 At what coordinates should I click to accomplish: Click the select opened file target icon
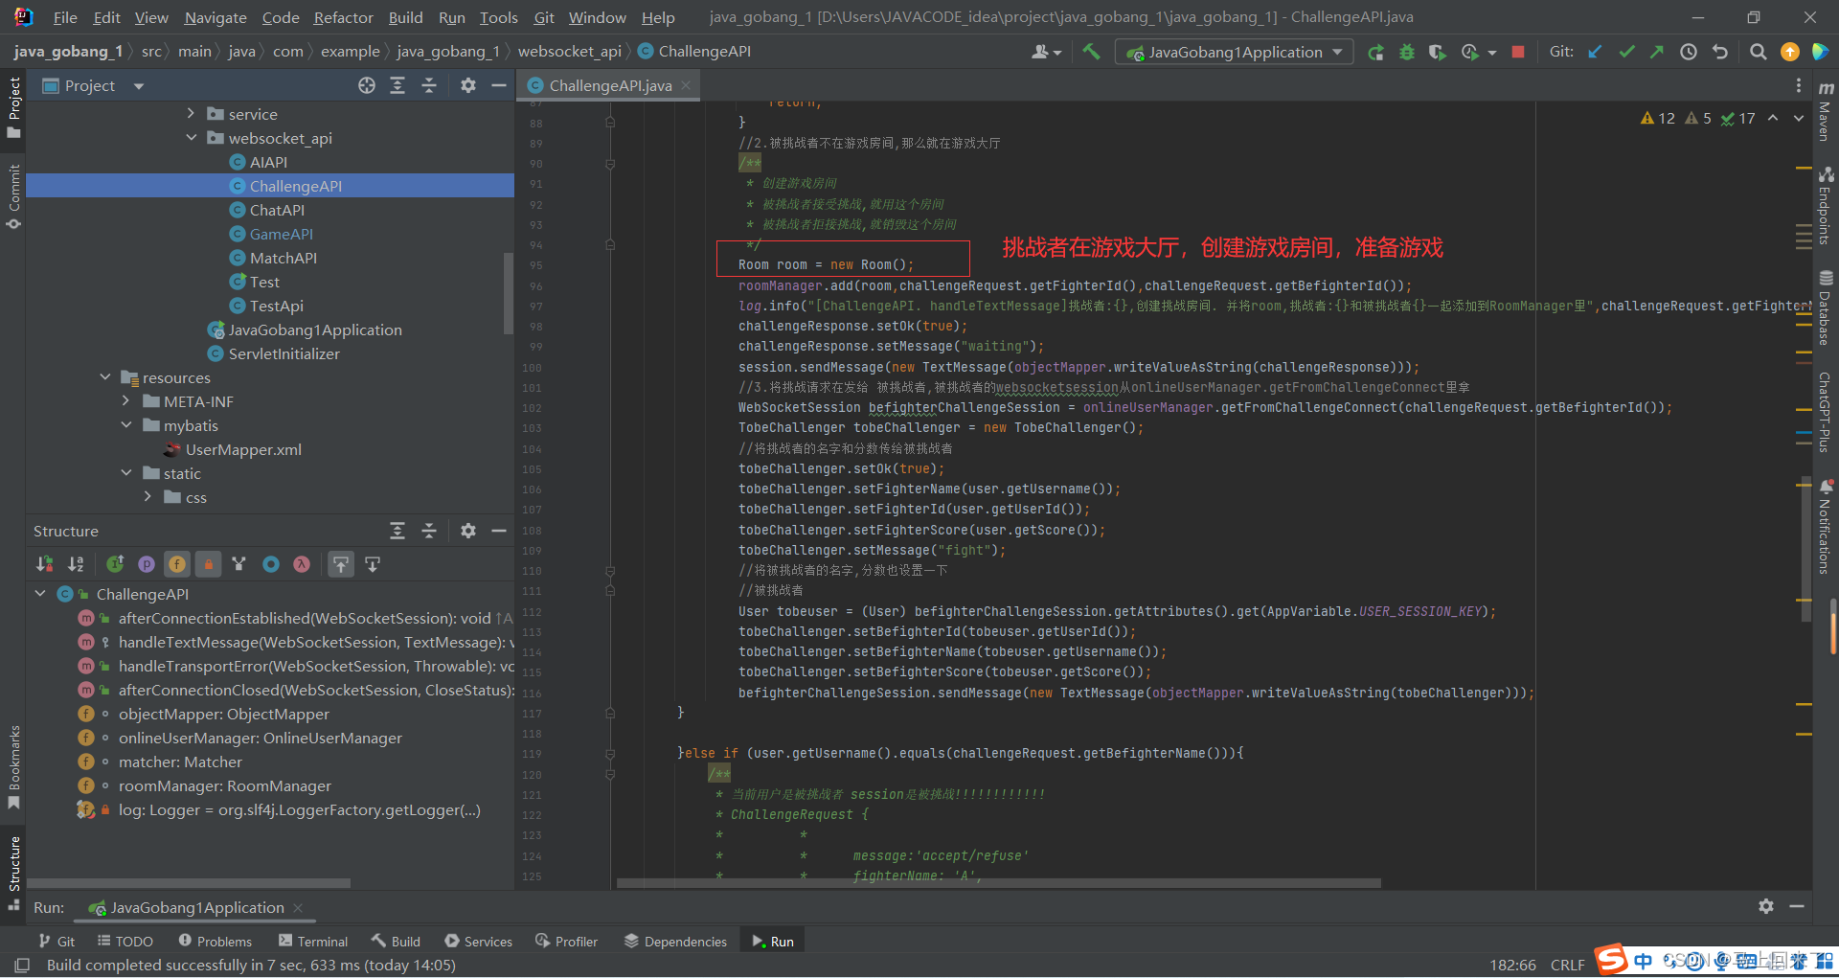[x=367, y=85]
